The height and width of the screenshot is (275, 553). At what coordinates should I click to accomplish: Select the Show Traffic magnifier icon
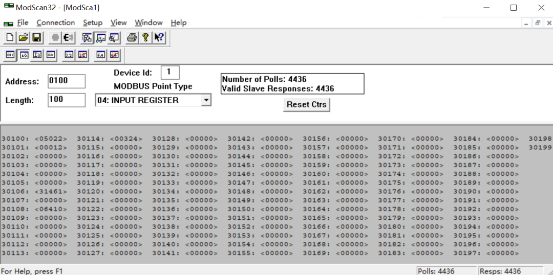click(x=114, y=37)
